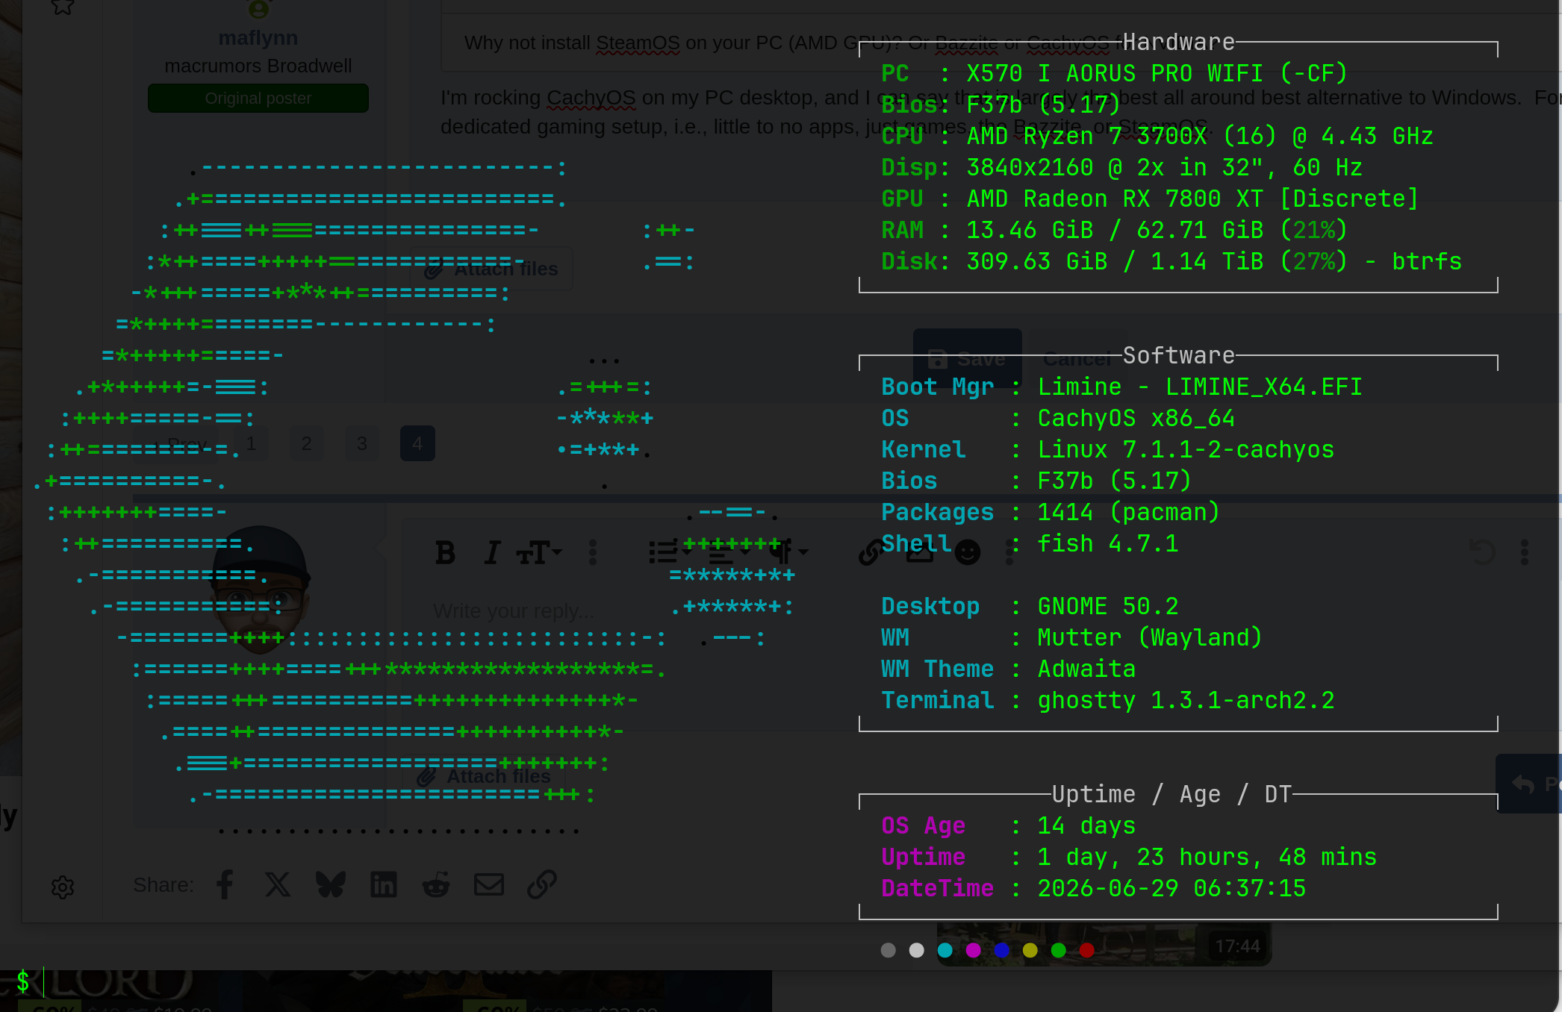Open the settings gear in the browser page
Viewport: 1562px width, 1012px height.
point(63,887)
